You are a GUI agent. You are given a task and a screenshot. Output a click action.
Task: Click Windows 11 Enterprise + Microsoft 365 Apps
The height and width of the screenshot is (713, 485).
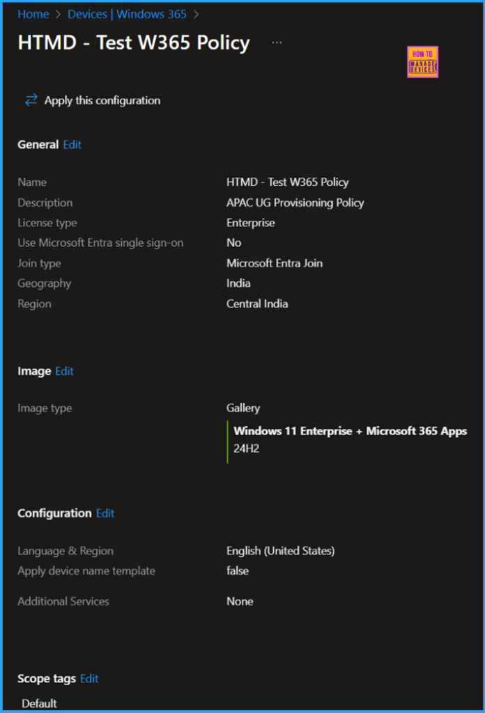[x=351, y=431]
